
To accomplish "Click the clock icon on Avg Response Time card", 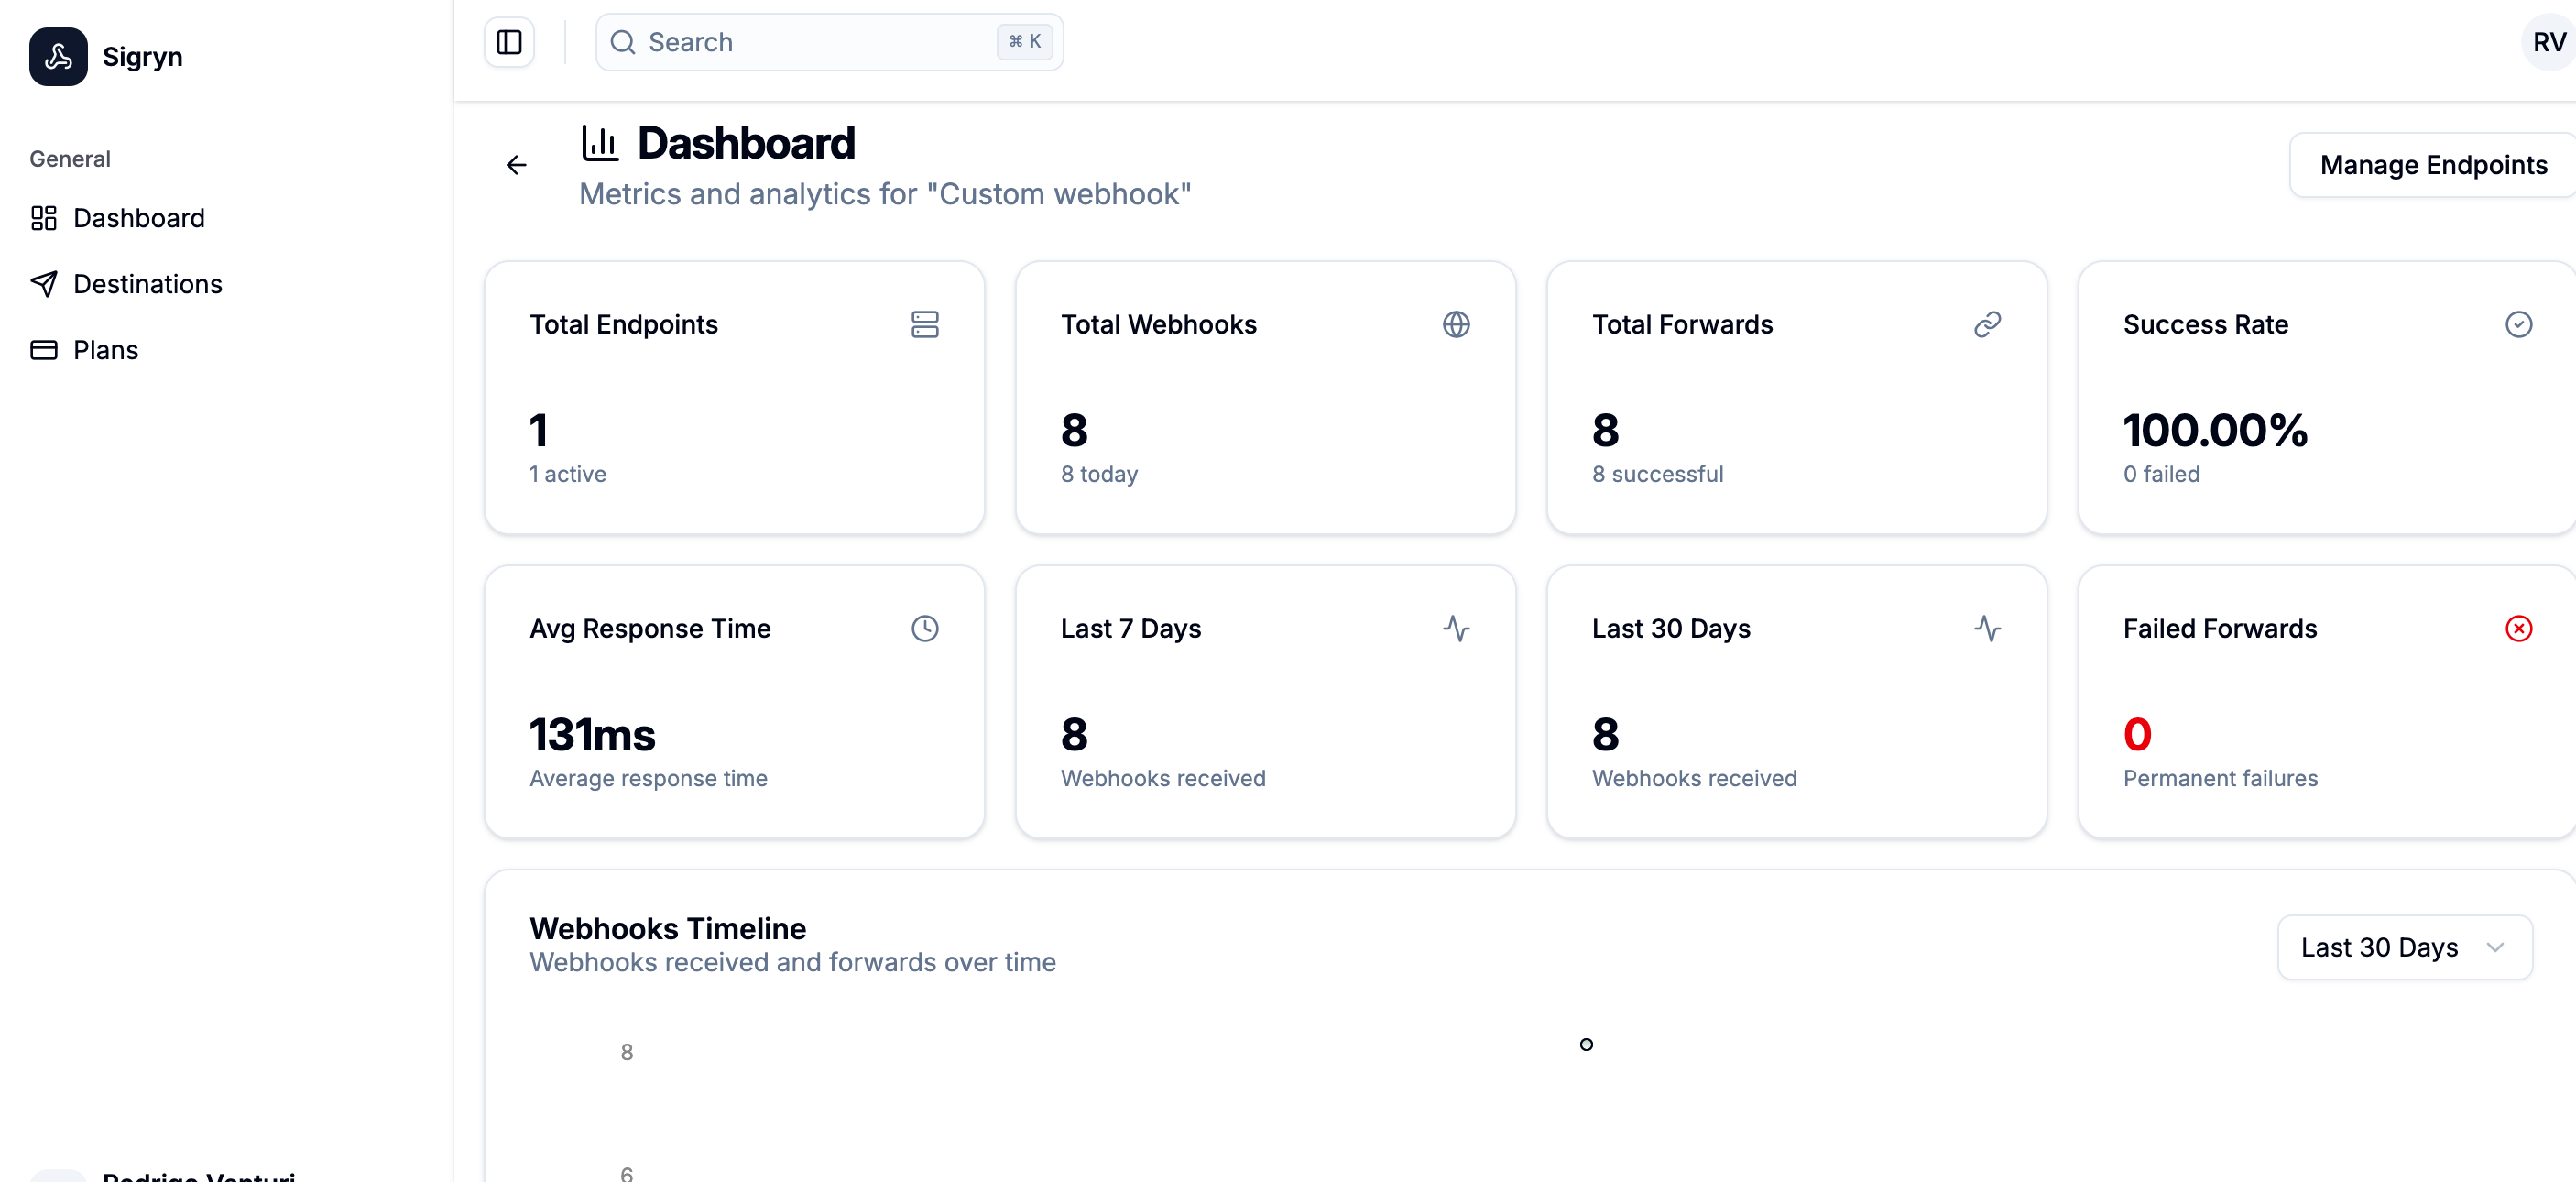I will coord(924,628).
